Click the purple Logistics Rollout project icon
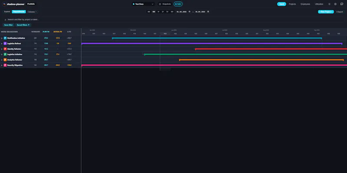Screen dimensions: 347x173 click(5, 44)
